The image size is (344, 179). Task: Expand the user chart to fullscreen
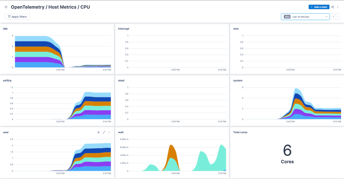pos(104,132)
